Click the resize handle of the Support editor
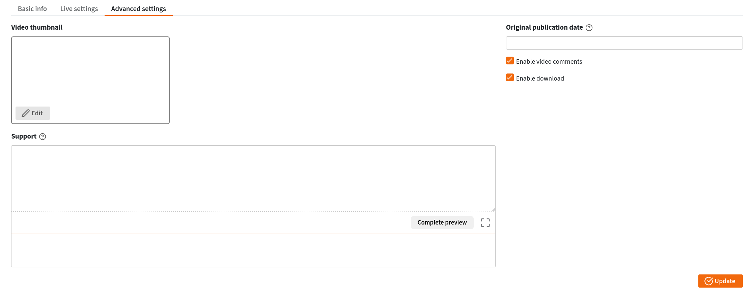The image size is (753, 295). [x=493, y=209]
